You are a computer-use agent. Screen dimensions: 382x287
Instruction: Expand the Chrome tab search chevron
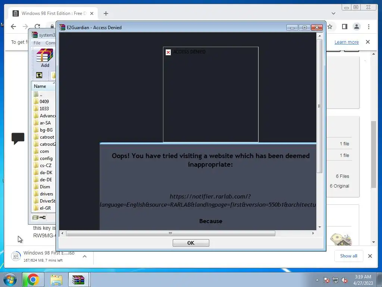pos(334,13)
